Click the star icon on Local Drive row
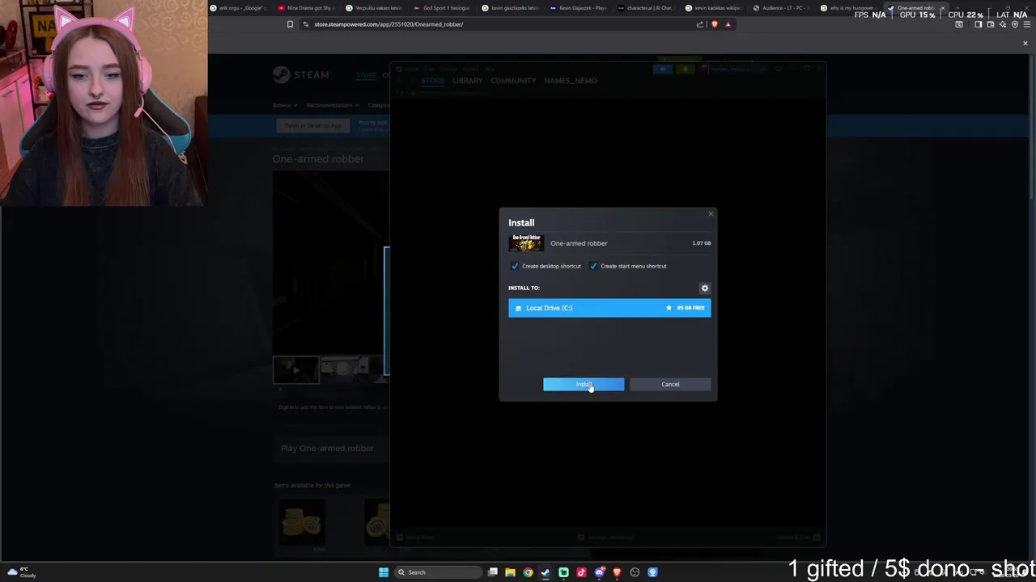 669,308
